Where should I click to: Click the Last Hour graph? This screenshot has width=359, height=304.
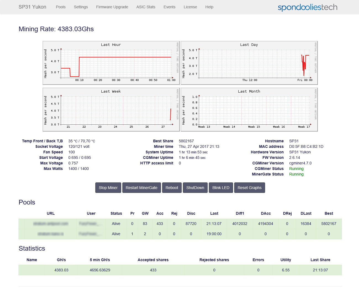click(111, 63)
